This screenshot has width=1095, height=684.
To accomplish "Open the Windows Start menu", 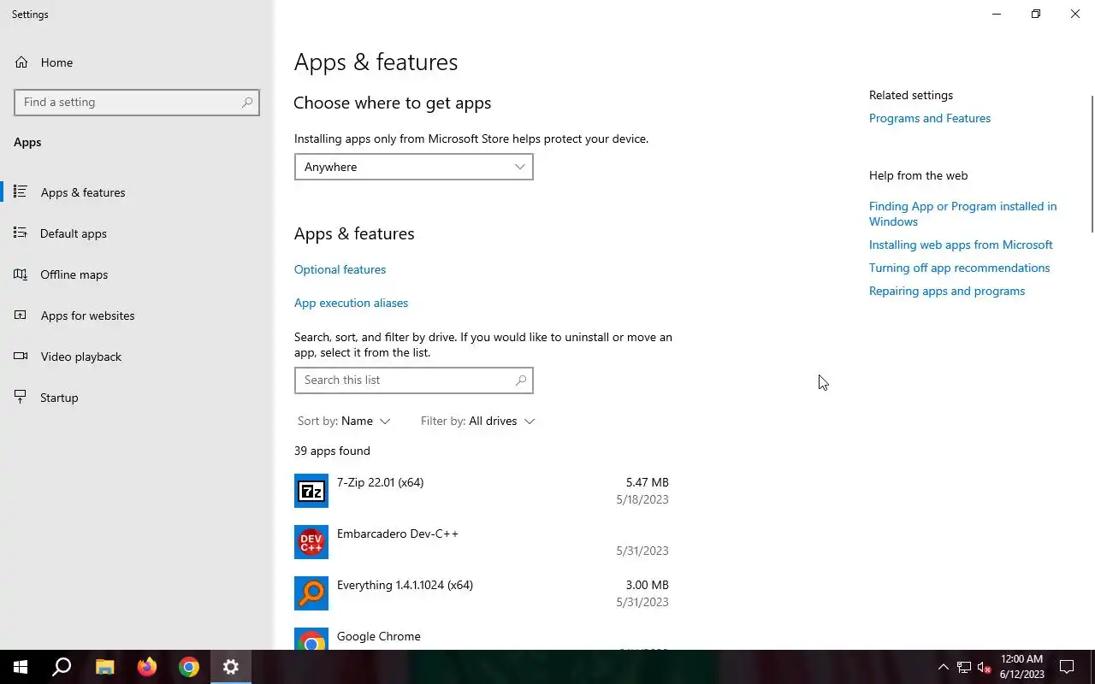I will click(21, 667).
